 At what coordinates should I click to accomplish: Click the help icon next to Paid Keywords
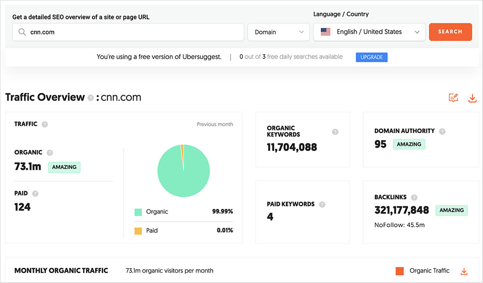click(322, 204)
